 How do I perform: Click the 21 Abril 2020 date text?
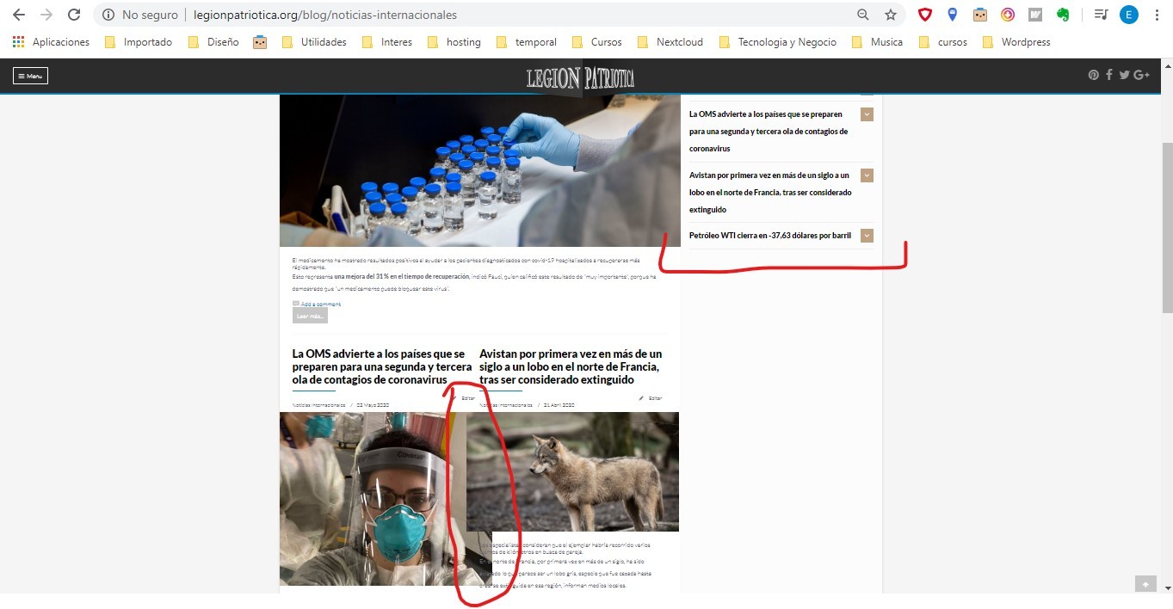pos(559,404)
